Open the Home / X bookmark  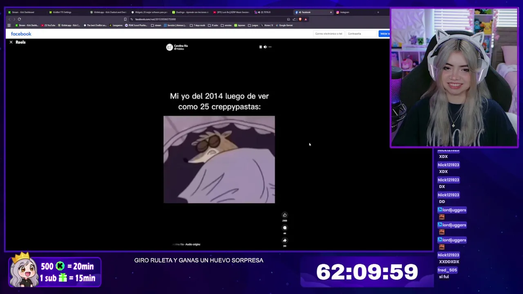(x=267, y=25)
